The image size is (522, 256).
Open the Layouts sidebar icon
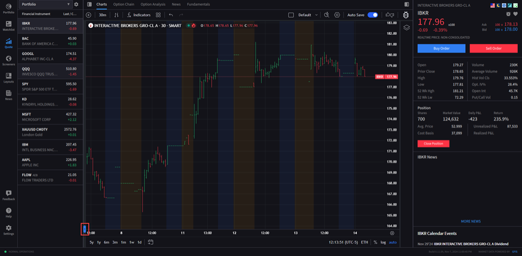(8, 78)
